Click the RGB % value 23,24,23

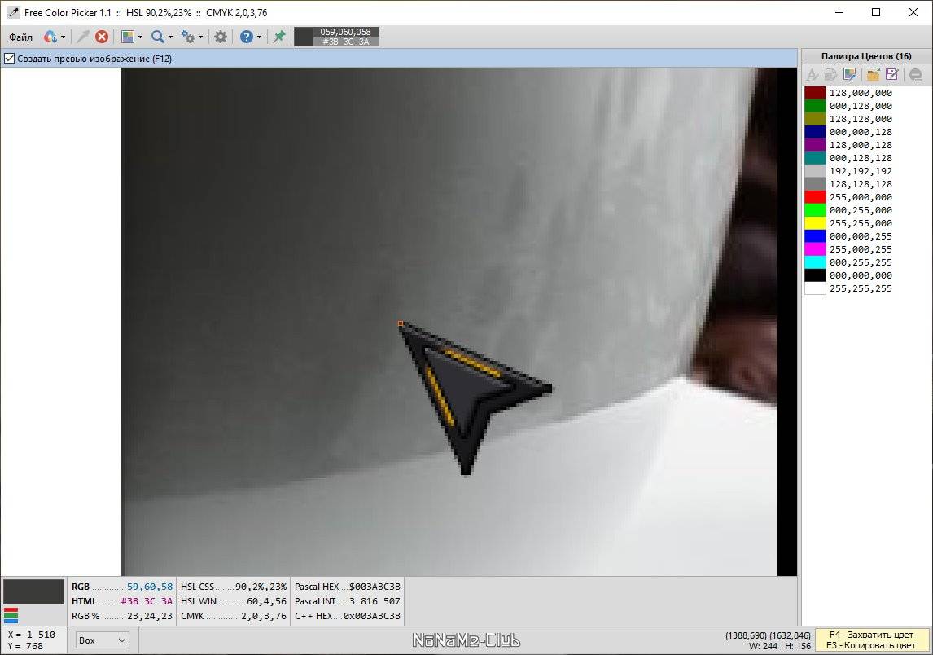coord(150,616)
